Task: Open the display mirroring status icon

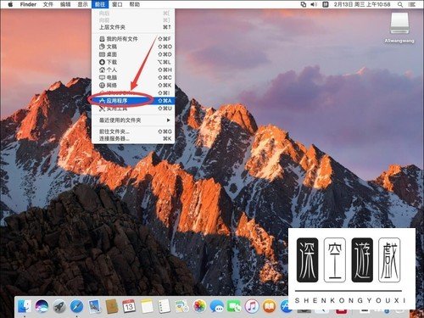Action: [x=304, y=4]
